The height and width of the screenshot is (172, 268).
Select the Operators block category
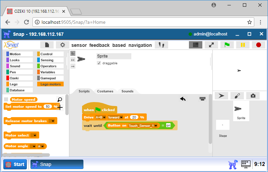[51, 66]
